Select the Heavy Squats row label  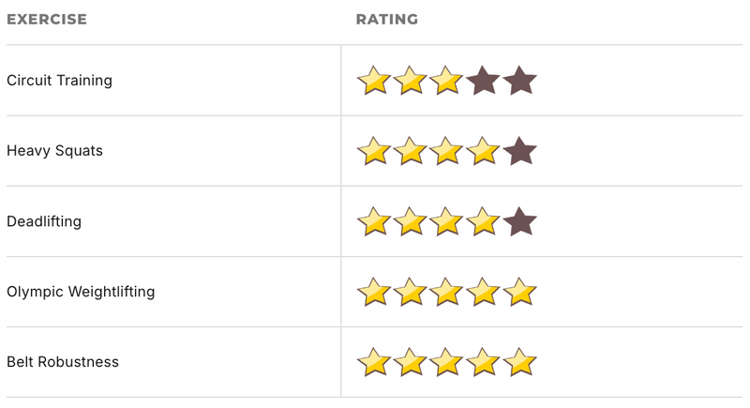pyautogui.click(x=54, y=151)
